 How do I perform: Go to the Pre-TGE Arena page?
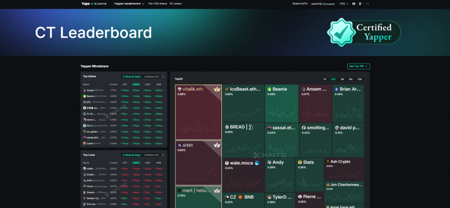pyautogui.click(x=158, y=4)
